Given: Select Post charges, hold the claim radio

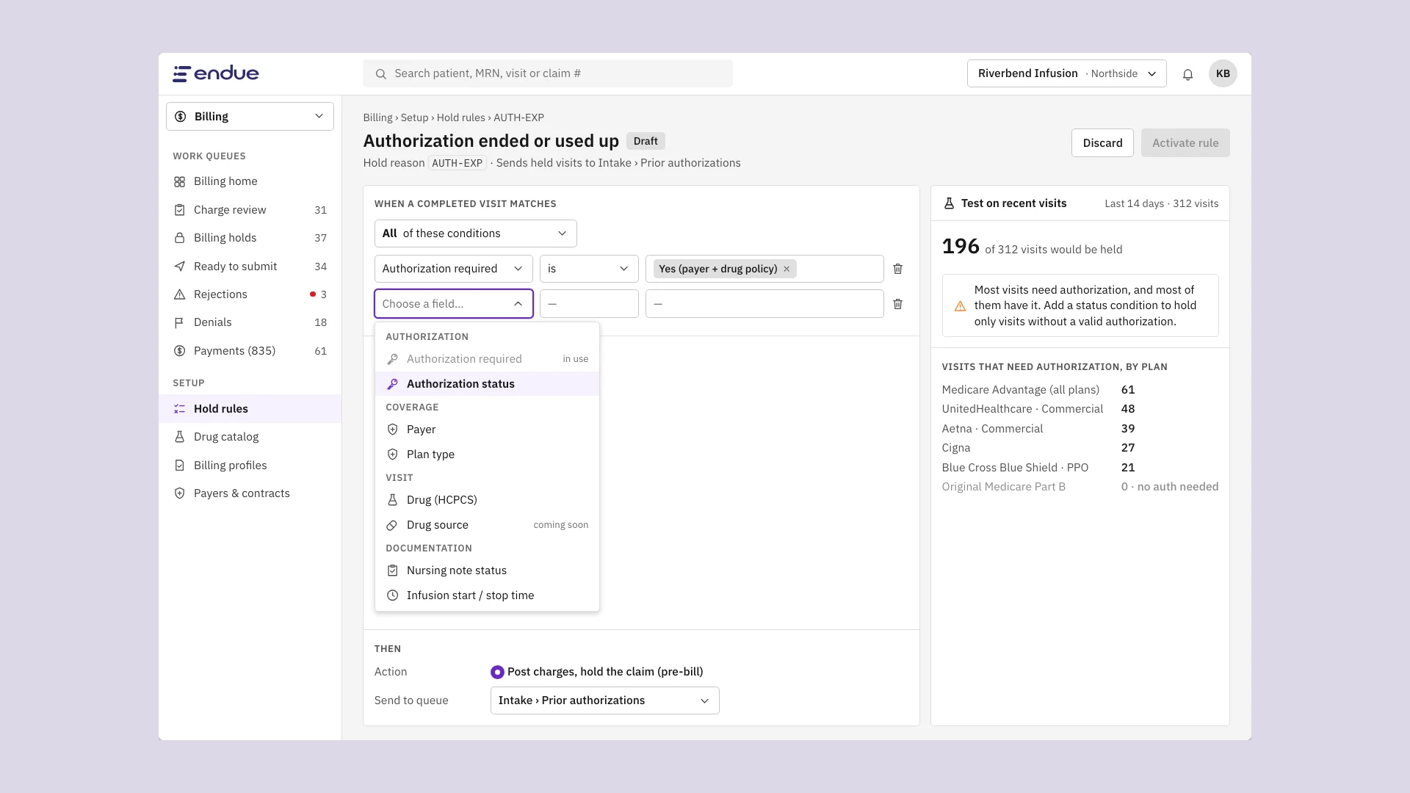Looking at the screenshot, I should (x=497, y=672).
